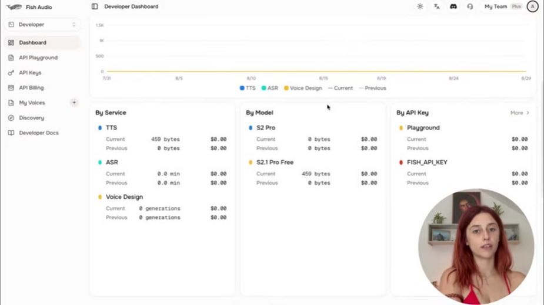Click the Dashboard grid icon
This screenshot has height=305, width=544.
(x=11, y=43)
